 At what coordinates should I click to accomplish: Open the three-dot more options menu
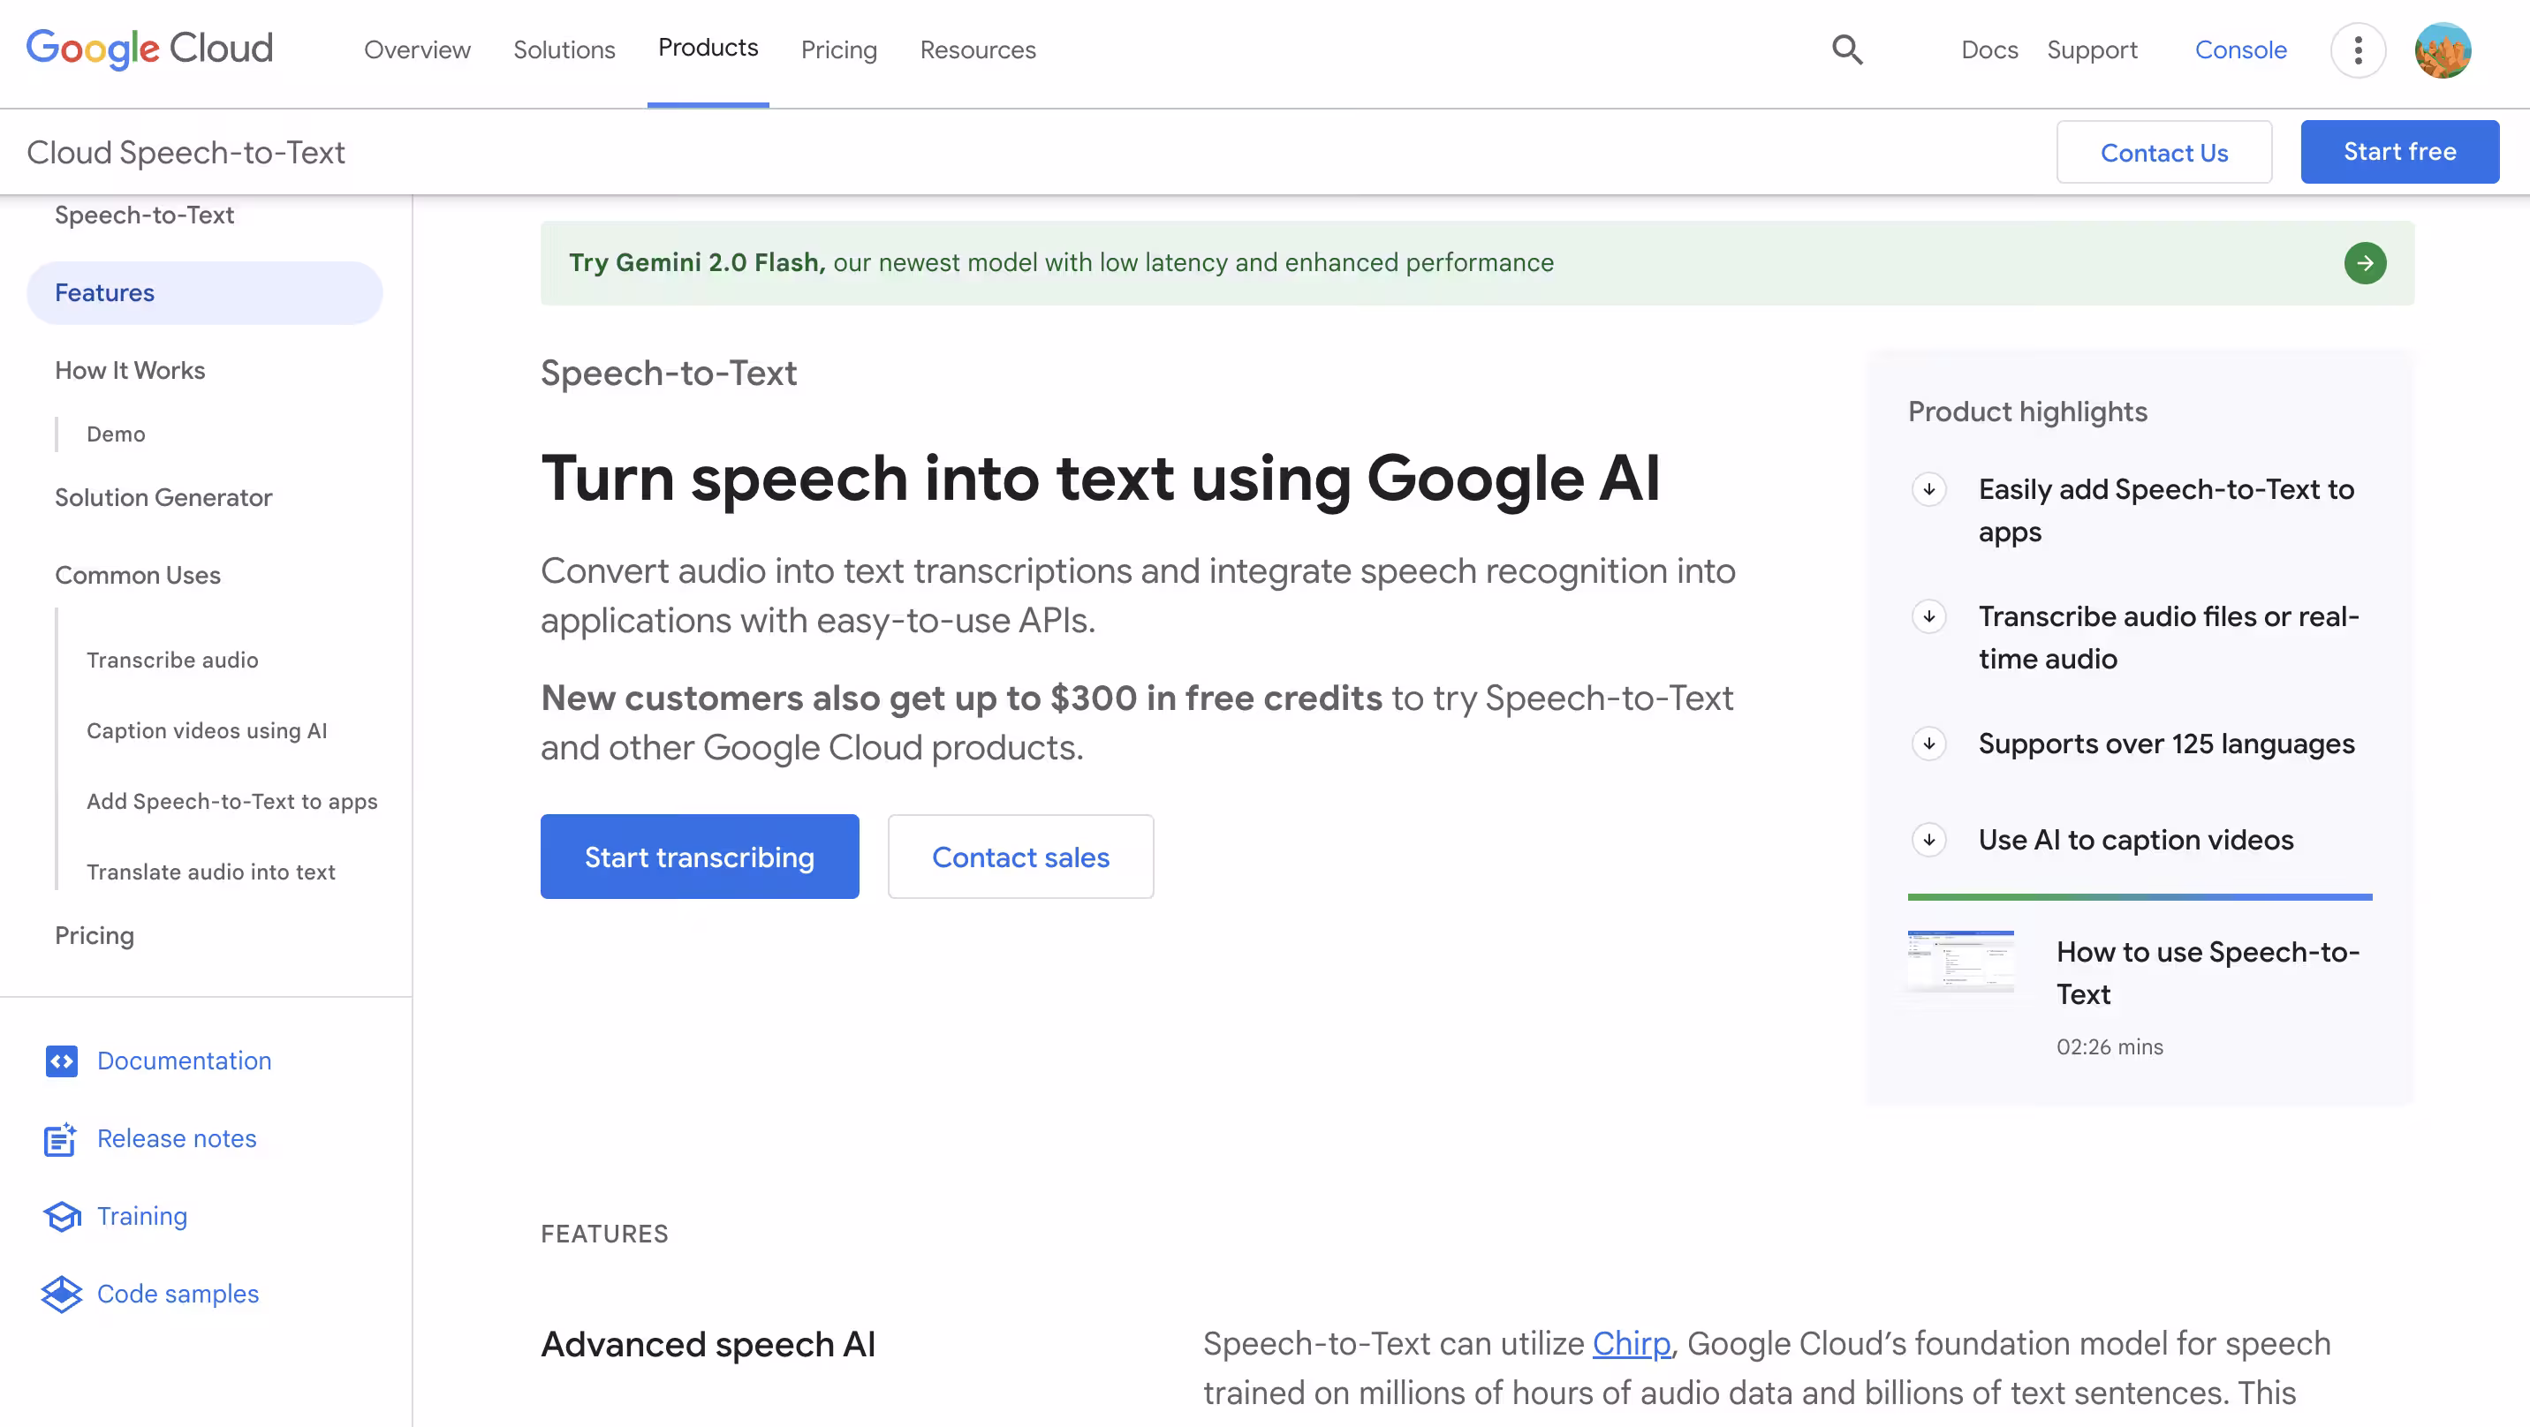click(x=2358, y=50)
